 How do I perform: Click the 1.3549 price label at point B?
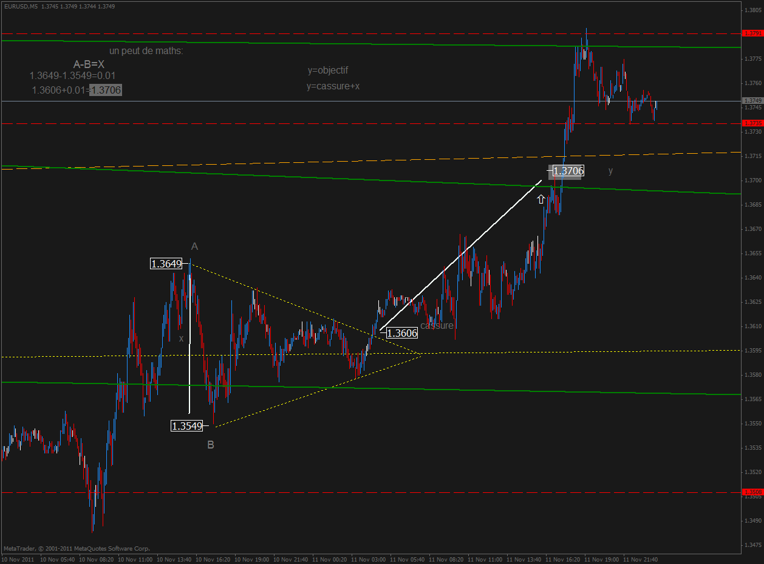click(186, 426)
